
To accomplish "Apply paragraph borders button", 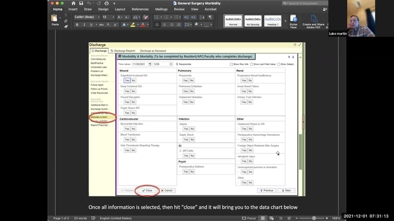I will 207,25.
